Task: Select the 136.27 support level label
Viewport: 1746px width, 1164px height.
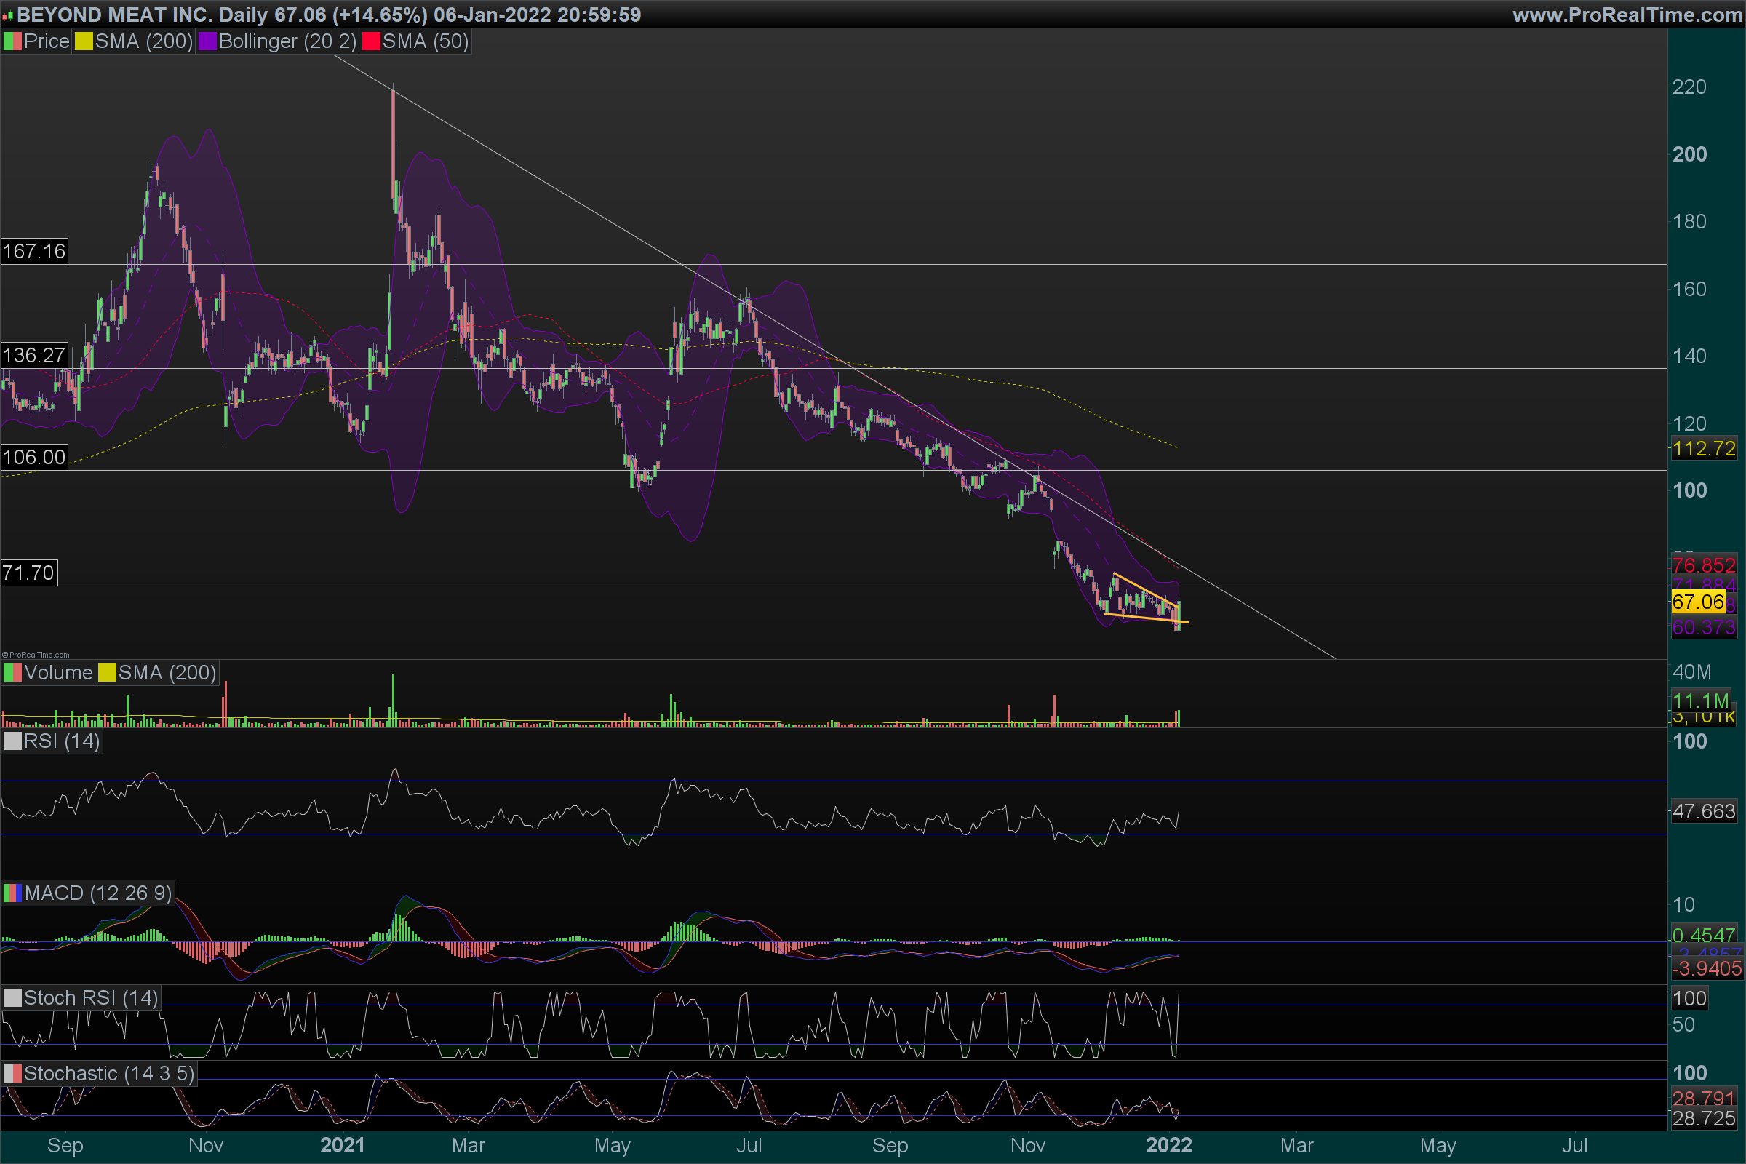Action: click(x=34, y=355)
